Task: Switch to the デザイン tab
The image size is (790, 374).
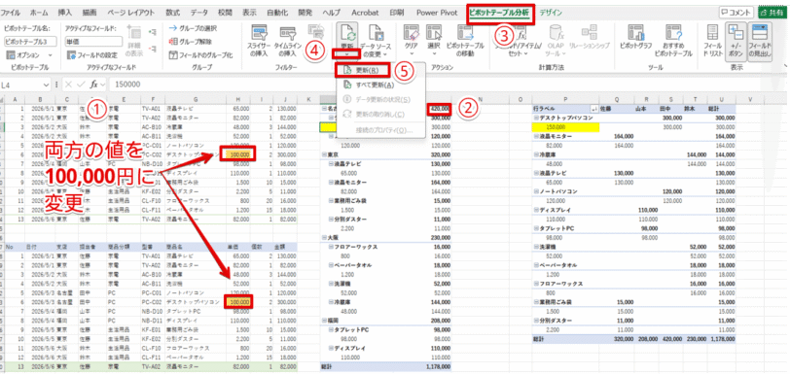Action: (551, 12)
